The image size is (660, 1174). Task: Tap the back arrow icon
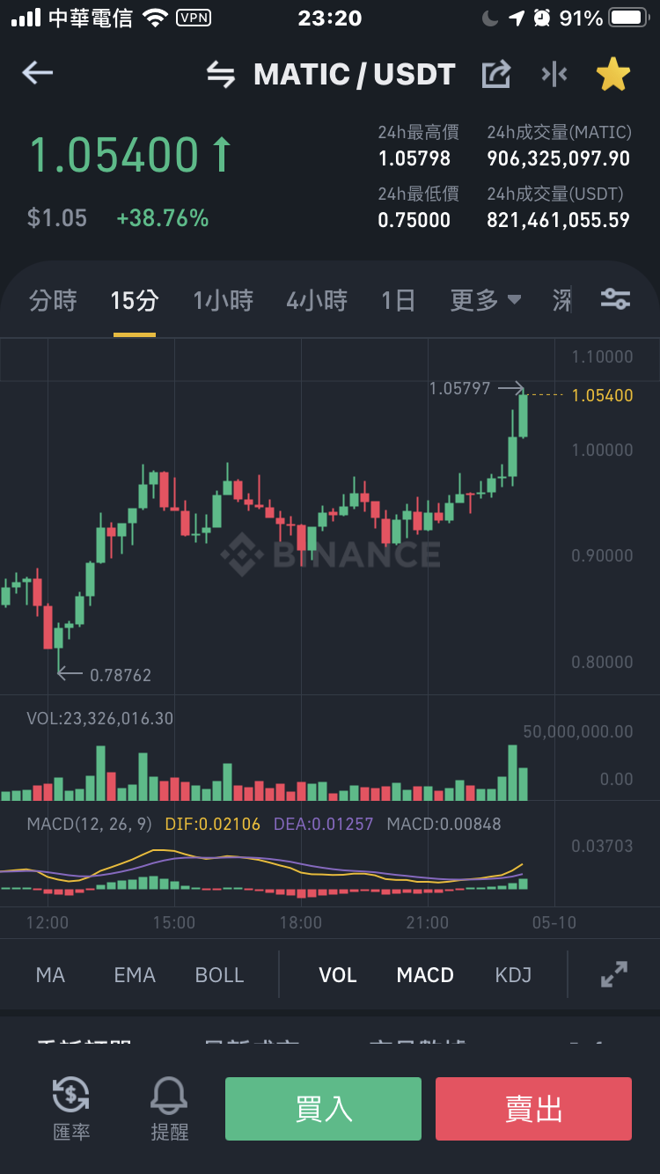click(38, 74)
